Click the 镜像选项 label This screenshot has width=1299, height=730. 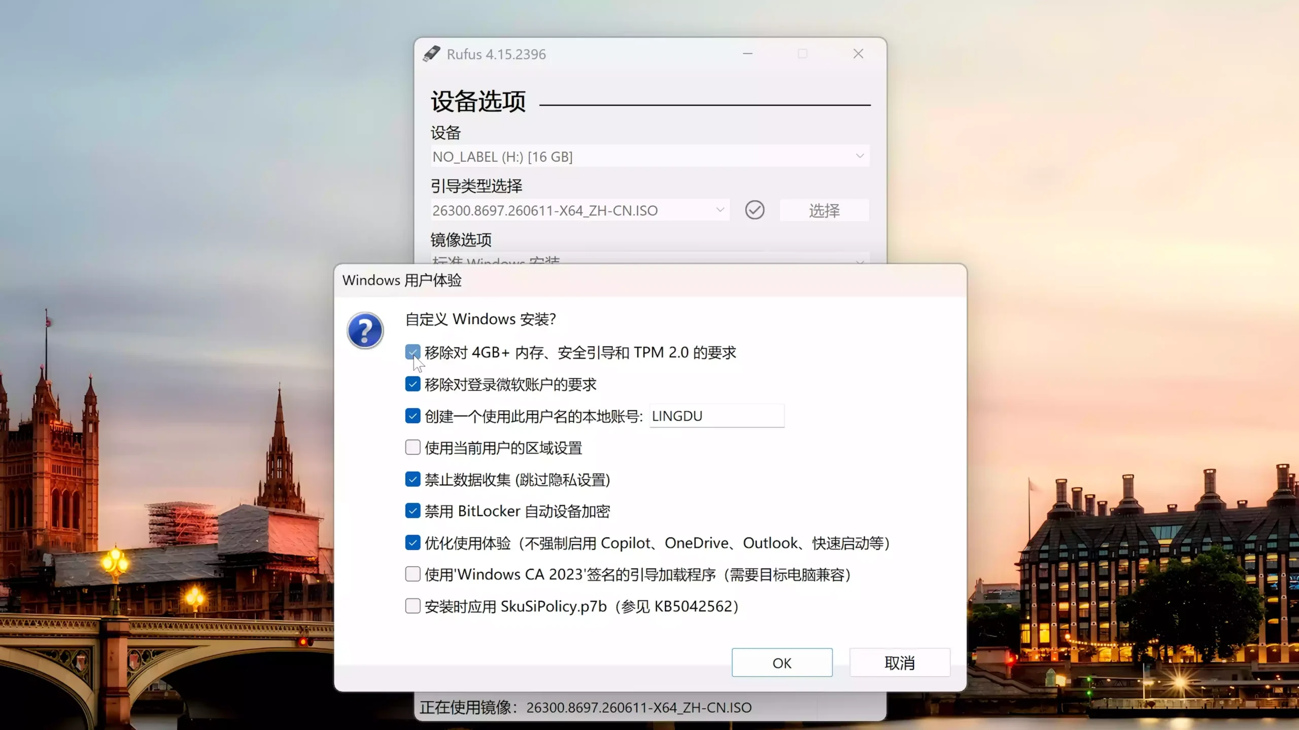[461, 239]
